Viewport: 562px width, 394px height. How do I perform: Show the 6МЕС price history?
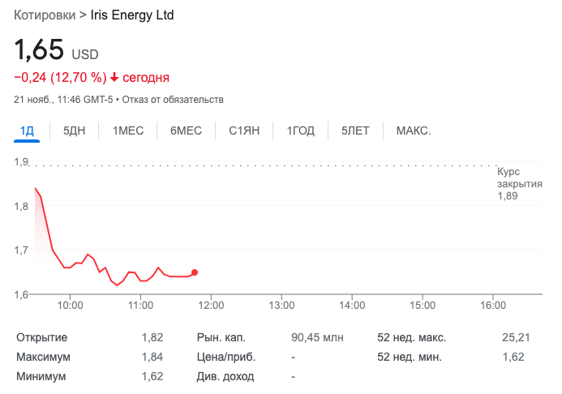pyautogui.click(x=186, y=131)
